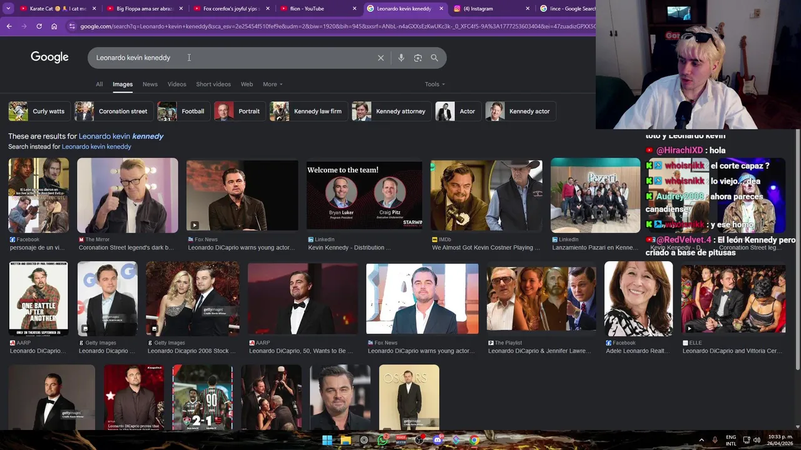Open search by image with the camera lens icon
This screenshot has width=801, height=450.
(417, 57)
